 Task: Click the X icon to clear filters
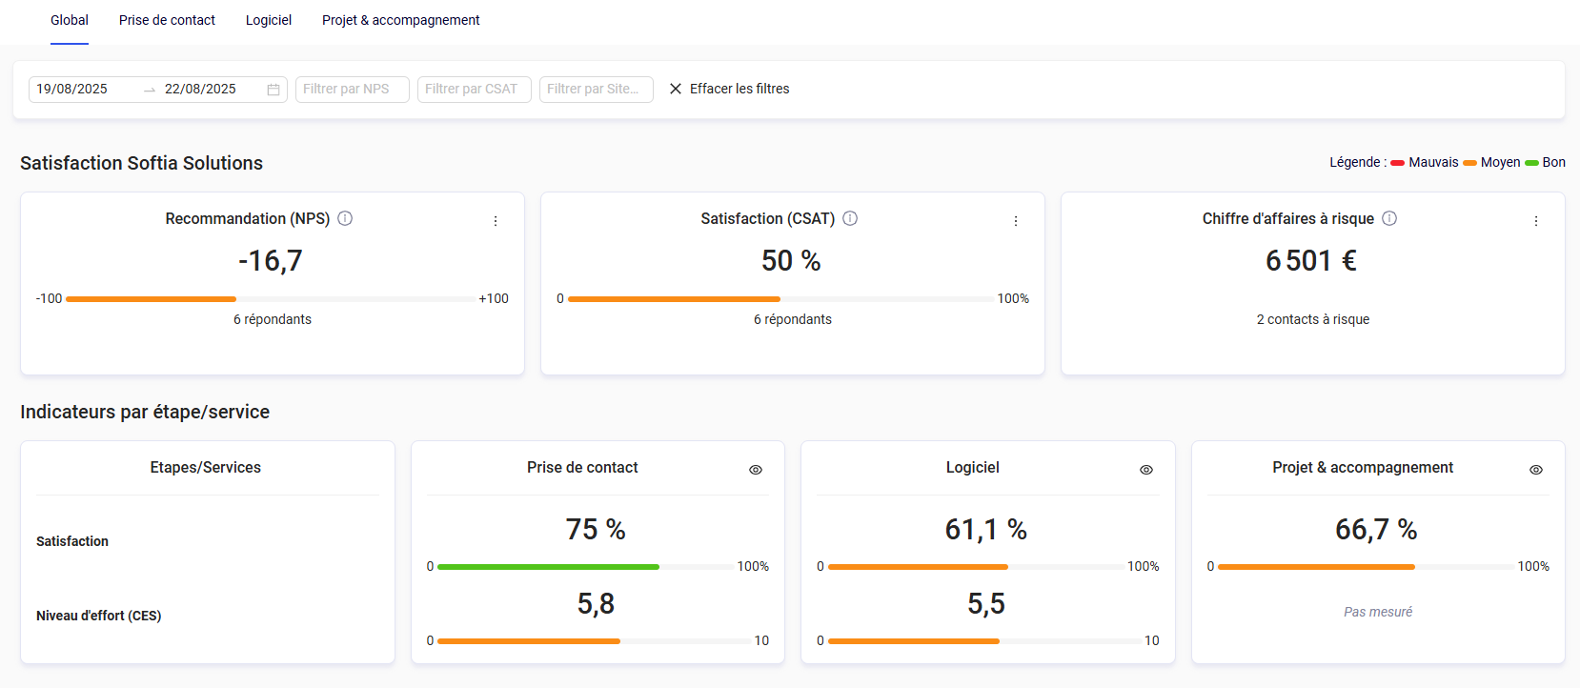tap(676, 89)
